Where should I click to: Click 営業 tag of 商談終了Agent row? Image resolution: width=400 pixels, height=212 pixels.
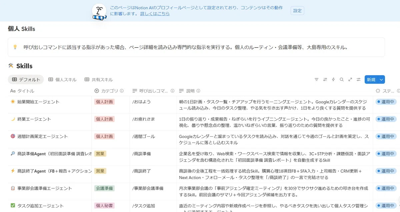coord(100,171)
